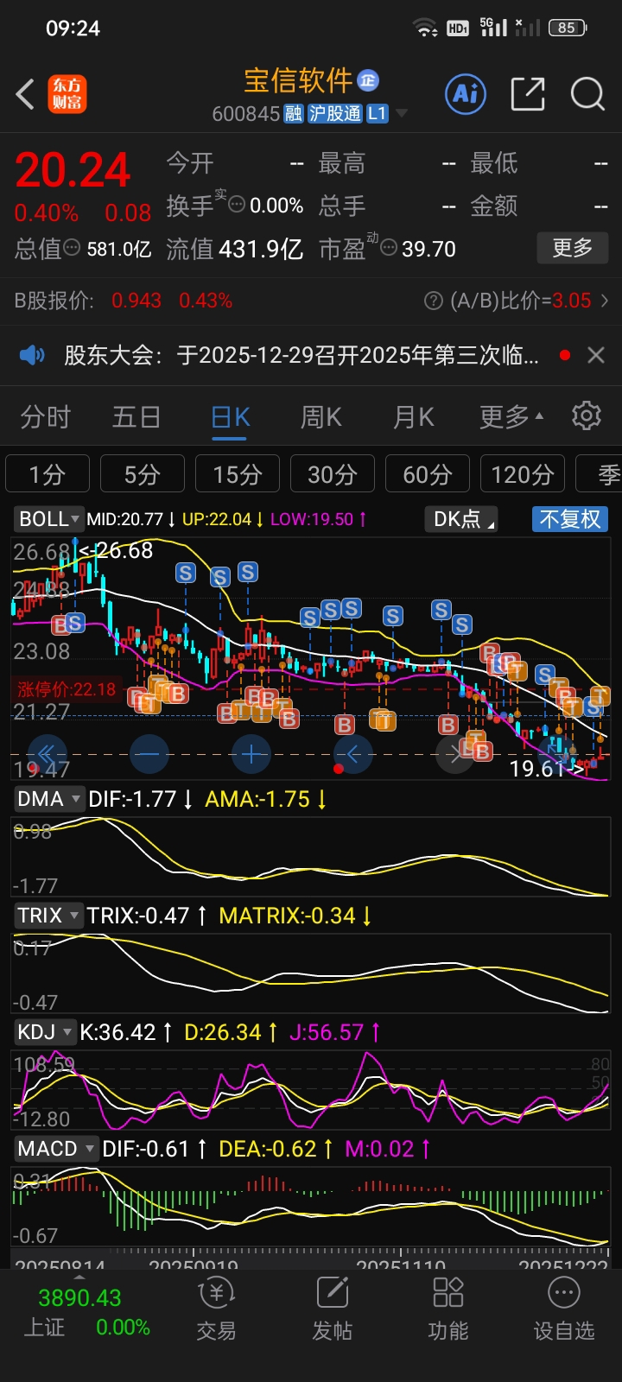
Task: Select 1分 period button
Action: [x=48, y=474]
